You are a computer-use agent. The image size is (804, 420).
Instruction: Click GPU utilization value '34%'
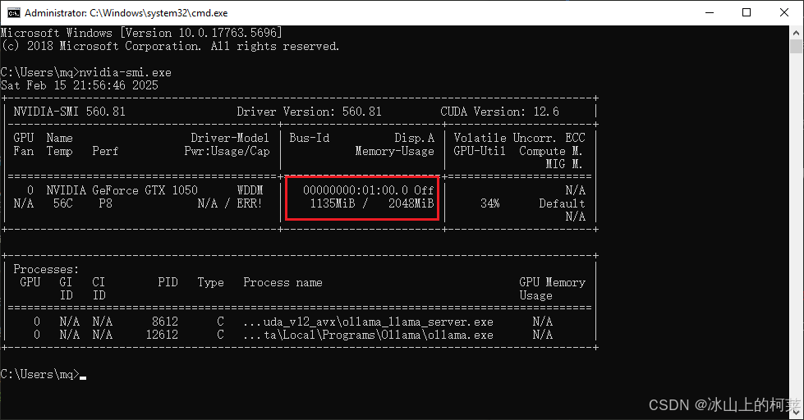(489, 203)
